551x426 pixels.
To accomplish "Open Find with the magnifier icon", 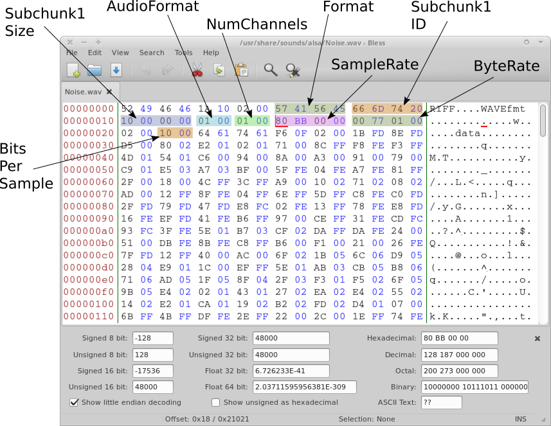I will (270, 71).
